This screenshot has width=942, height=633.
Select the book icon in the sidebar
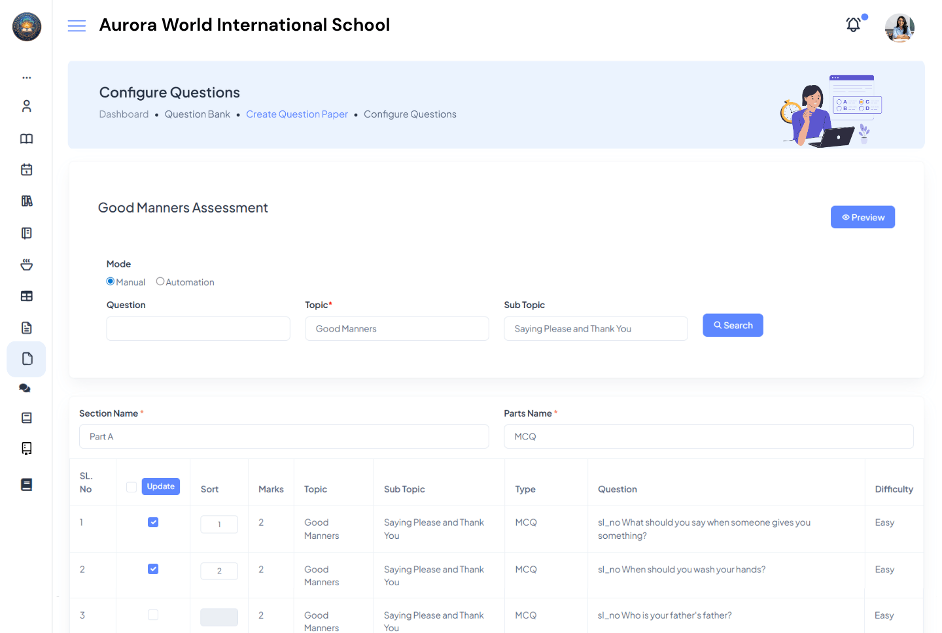[x=26, y=139]
